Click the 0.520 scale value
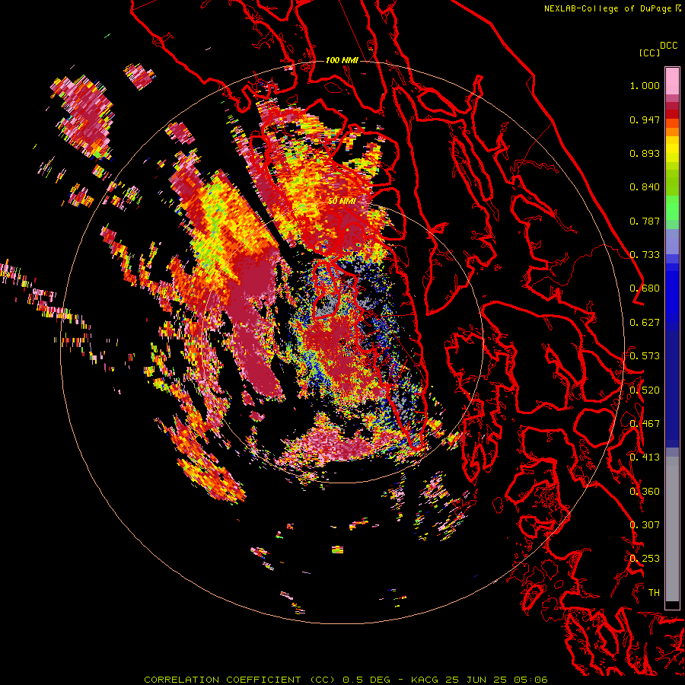685x685 pixels. pos(645,390)
